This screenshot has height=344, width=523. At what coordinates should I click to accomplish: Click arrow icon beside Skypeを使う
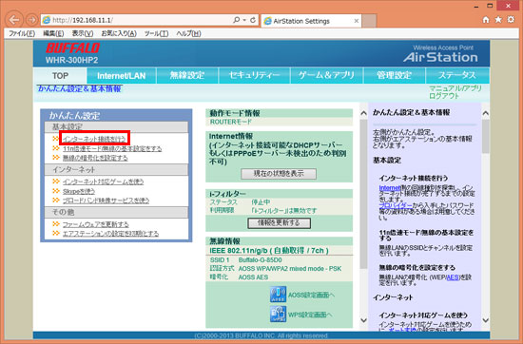pyautogui.click(x=56, y=191)
